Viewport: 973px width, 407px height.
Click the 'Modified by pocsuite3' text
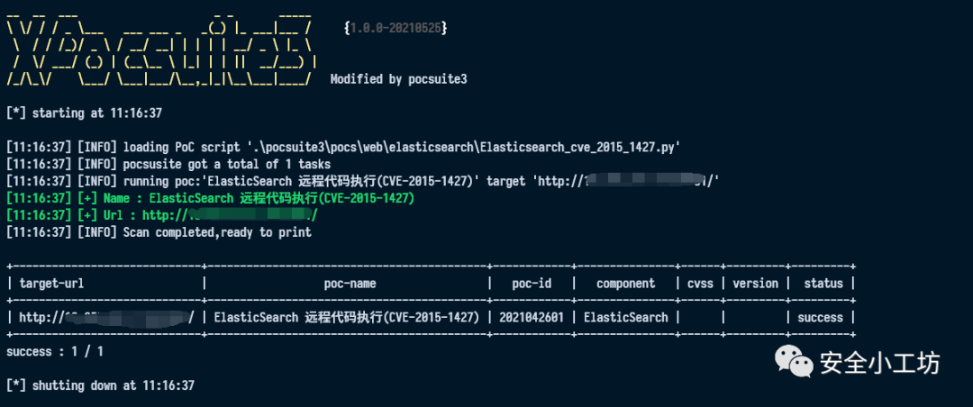coord(398,79)
